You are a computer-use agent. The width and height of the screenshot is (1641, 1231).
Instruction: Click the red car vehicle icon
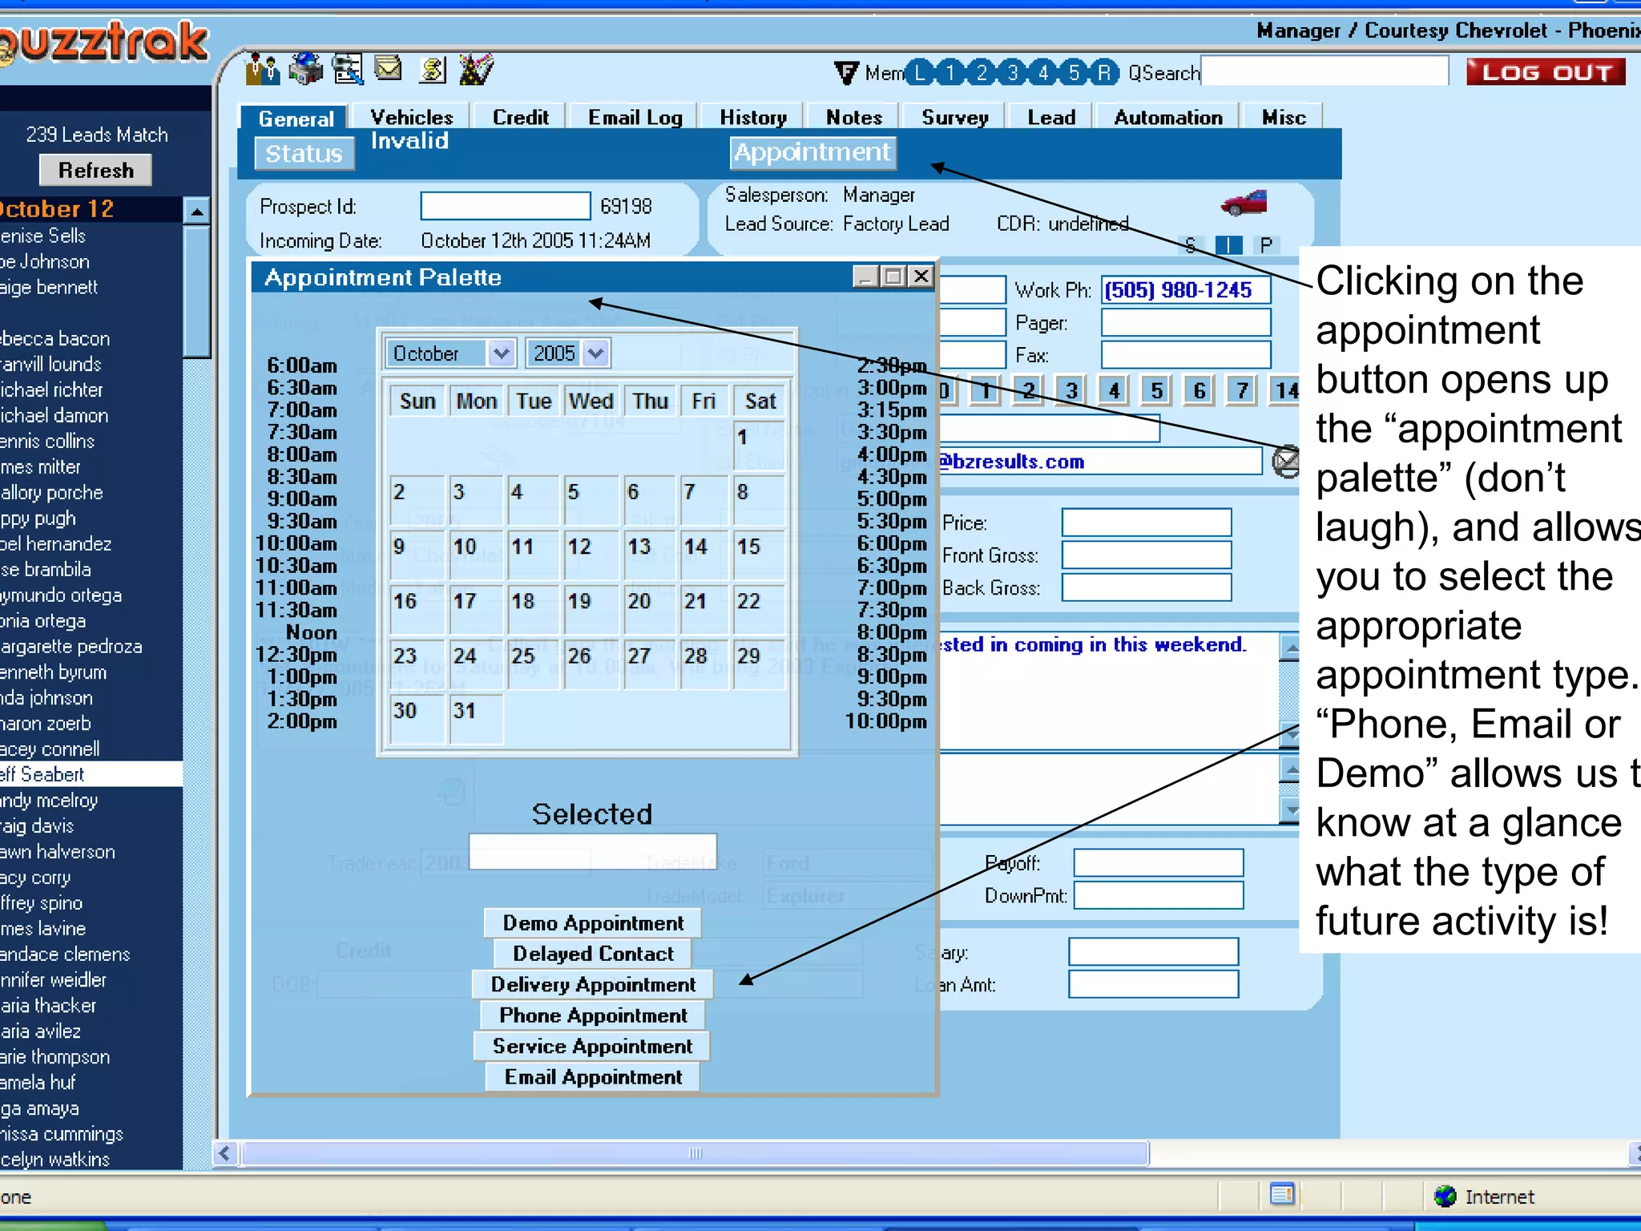(x=1244, y=203)
